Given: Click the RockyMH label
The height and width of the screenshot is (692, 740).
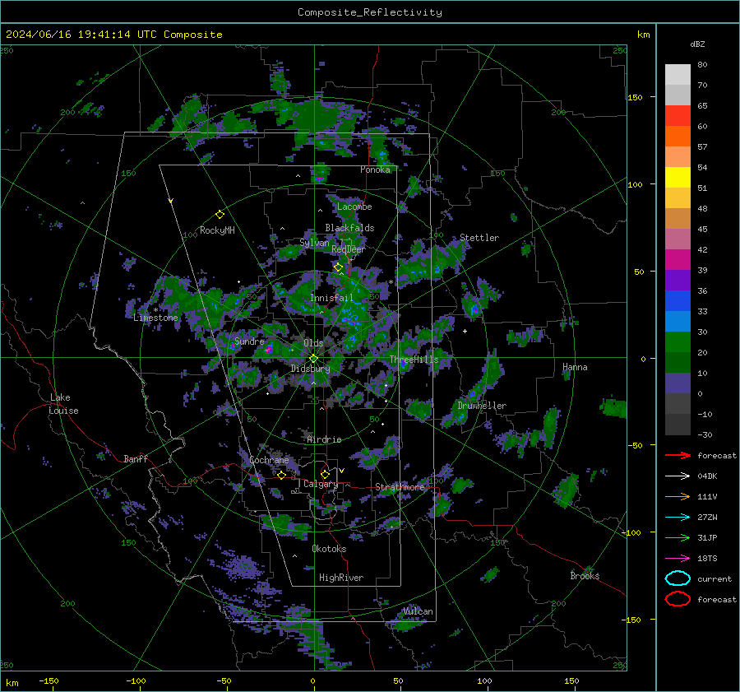Looking at the screenshot, I should click(x=217, y=230).
